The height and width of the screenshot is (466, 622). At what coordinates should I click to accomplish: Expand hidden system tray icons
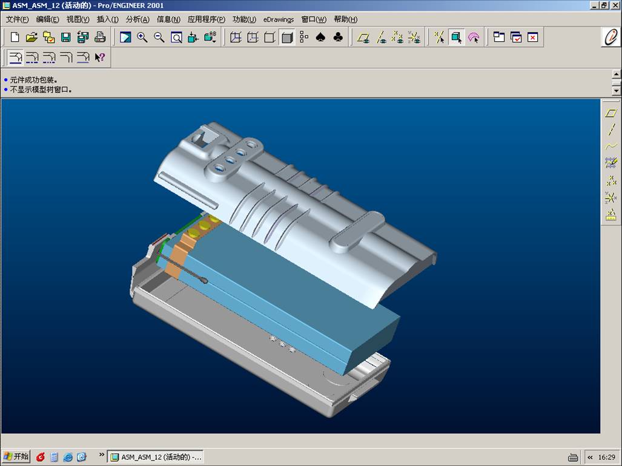point(591,458)
